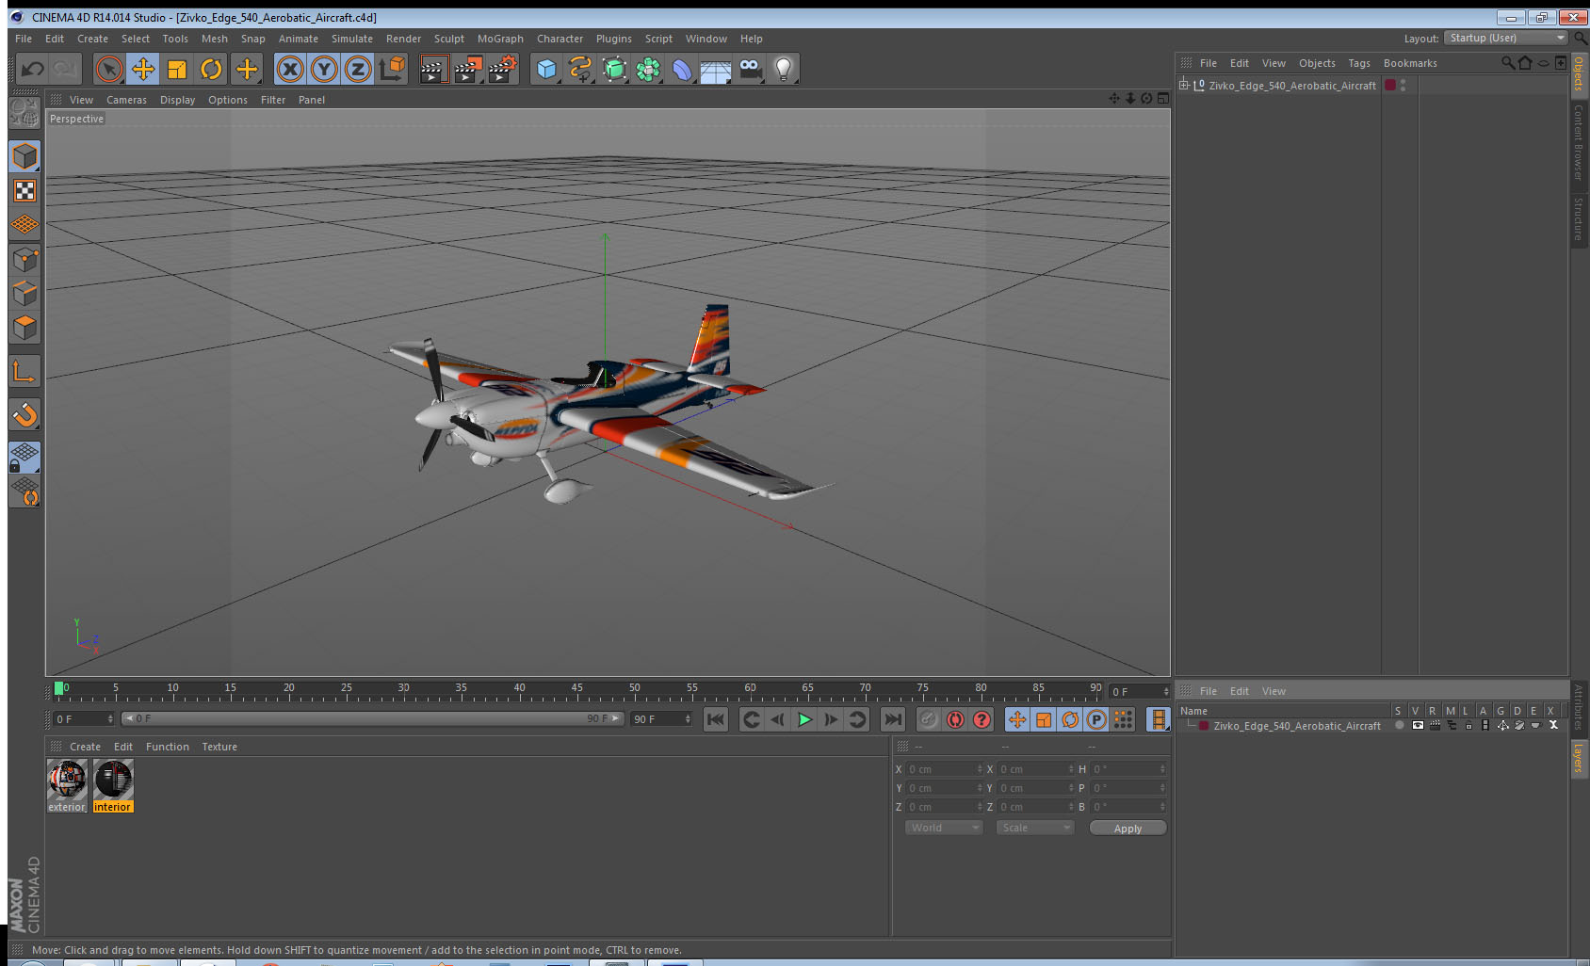
Task: Click the object's red layer color dot
Action: (x=1390, y=85)
